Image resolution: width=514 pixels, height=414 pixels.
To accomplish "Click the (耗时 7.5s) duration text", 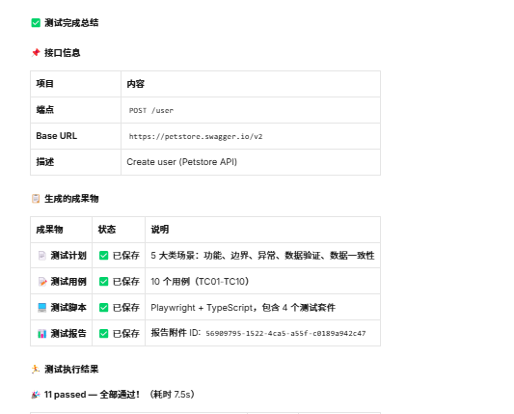I will click(x=173, y=395).
